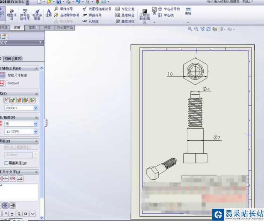Add a 孔标注 hole callout
The image size is (264, 221).
tap(90, 21)
